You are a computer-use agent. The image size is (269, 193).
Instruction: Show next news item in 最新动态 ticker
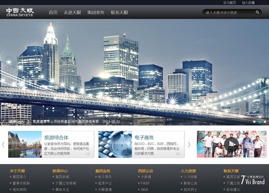29,122
